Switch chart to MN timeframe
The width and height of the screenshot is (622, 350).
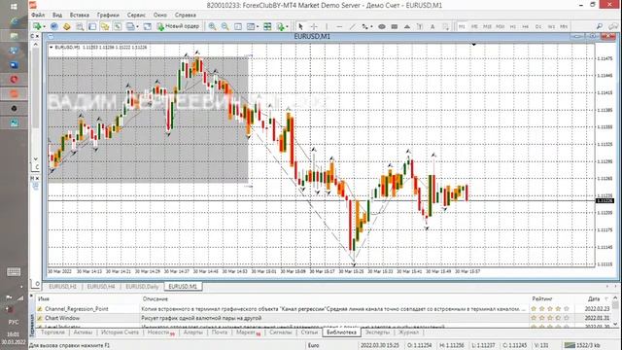(564, 26)
